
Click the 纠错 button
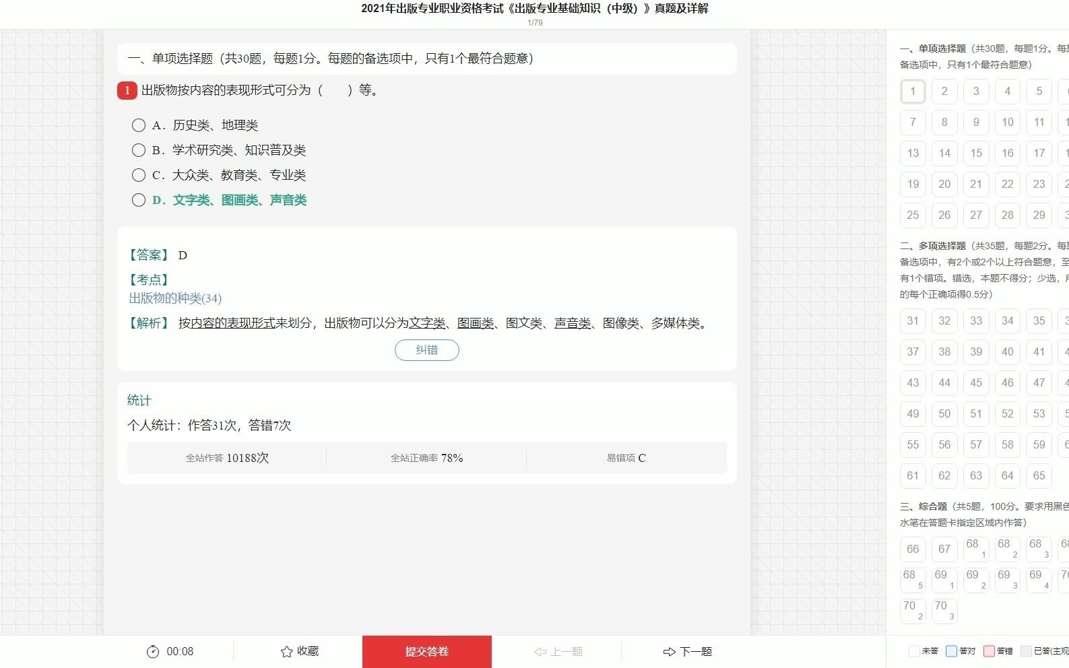pos(426,350)
